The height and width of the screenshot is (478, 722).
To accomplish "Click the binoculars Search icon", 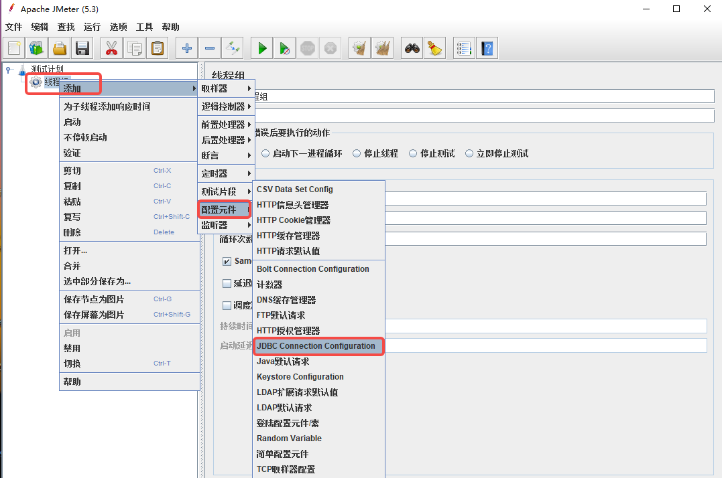I will [x=411, y=48].
